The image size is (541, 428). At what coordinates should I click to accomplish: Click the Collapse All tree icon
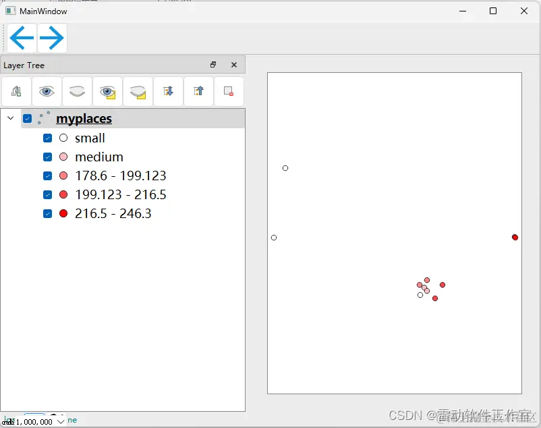198,91
